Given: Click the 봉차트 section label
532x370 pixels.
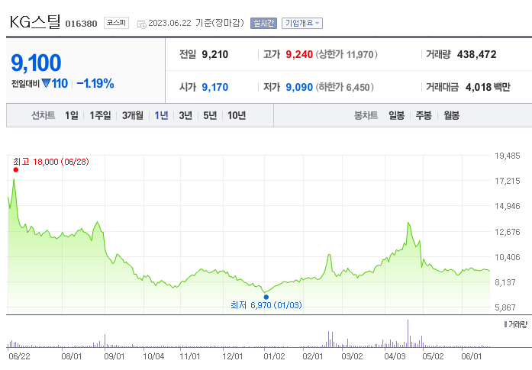Looking at the screenshot, I should pos(366,115).
